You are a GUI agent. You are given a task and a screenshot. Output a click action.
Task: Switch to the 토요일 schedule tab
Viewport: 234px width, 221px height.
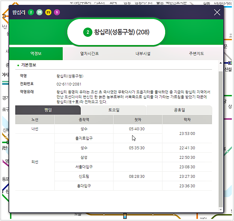click(x=114, y=110)
